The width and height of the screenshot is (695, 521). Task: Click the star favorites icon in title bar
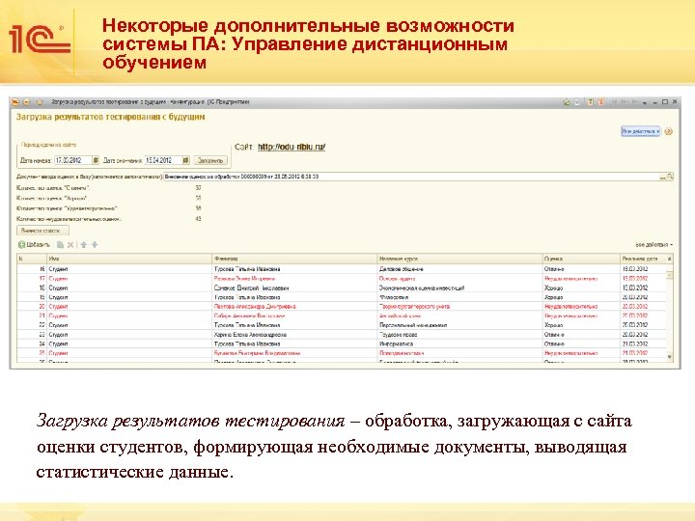(40, 102)
